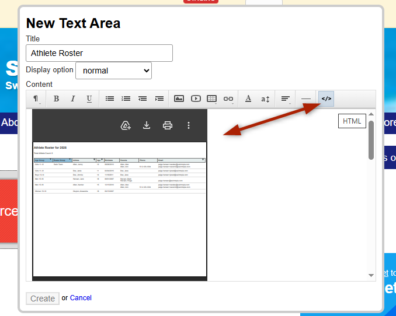396x316 pixels.
Task: Open the insert table menu
Action: [x=212, y=99]
